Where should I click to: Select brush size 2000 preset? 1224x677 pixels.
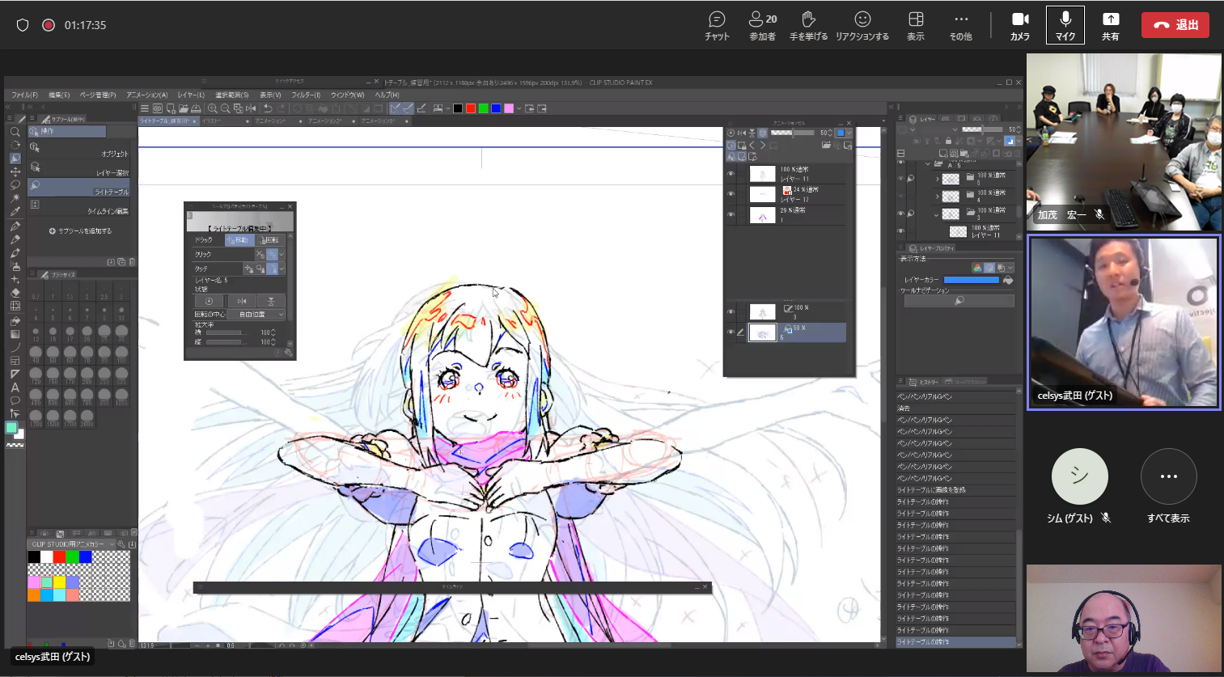pos(87,417)
